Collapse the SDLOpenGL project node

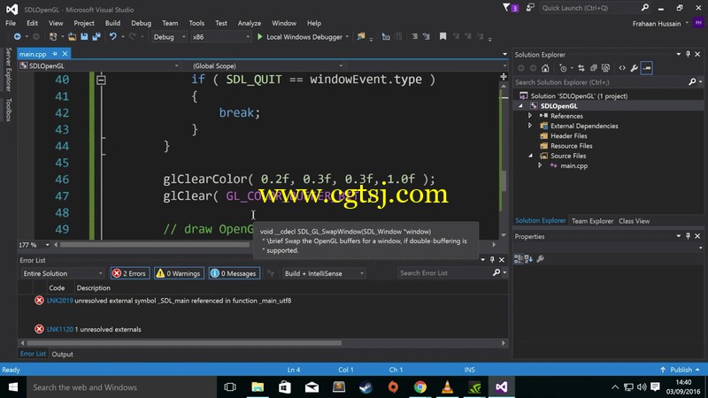(520, 106)
